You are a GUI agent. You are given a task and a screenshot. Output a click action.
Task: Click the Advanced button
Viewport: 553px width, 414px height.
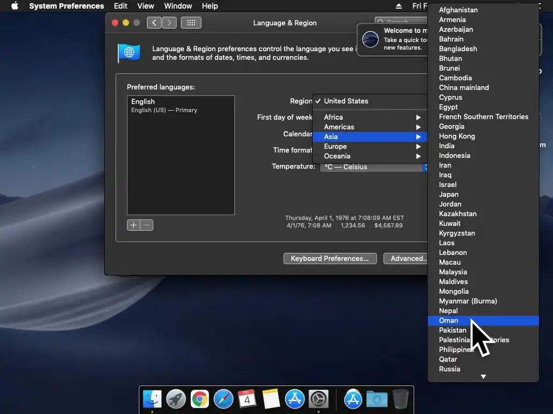(406, 259)
